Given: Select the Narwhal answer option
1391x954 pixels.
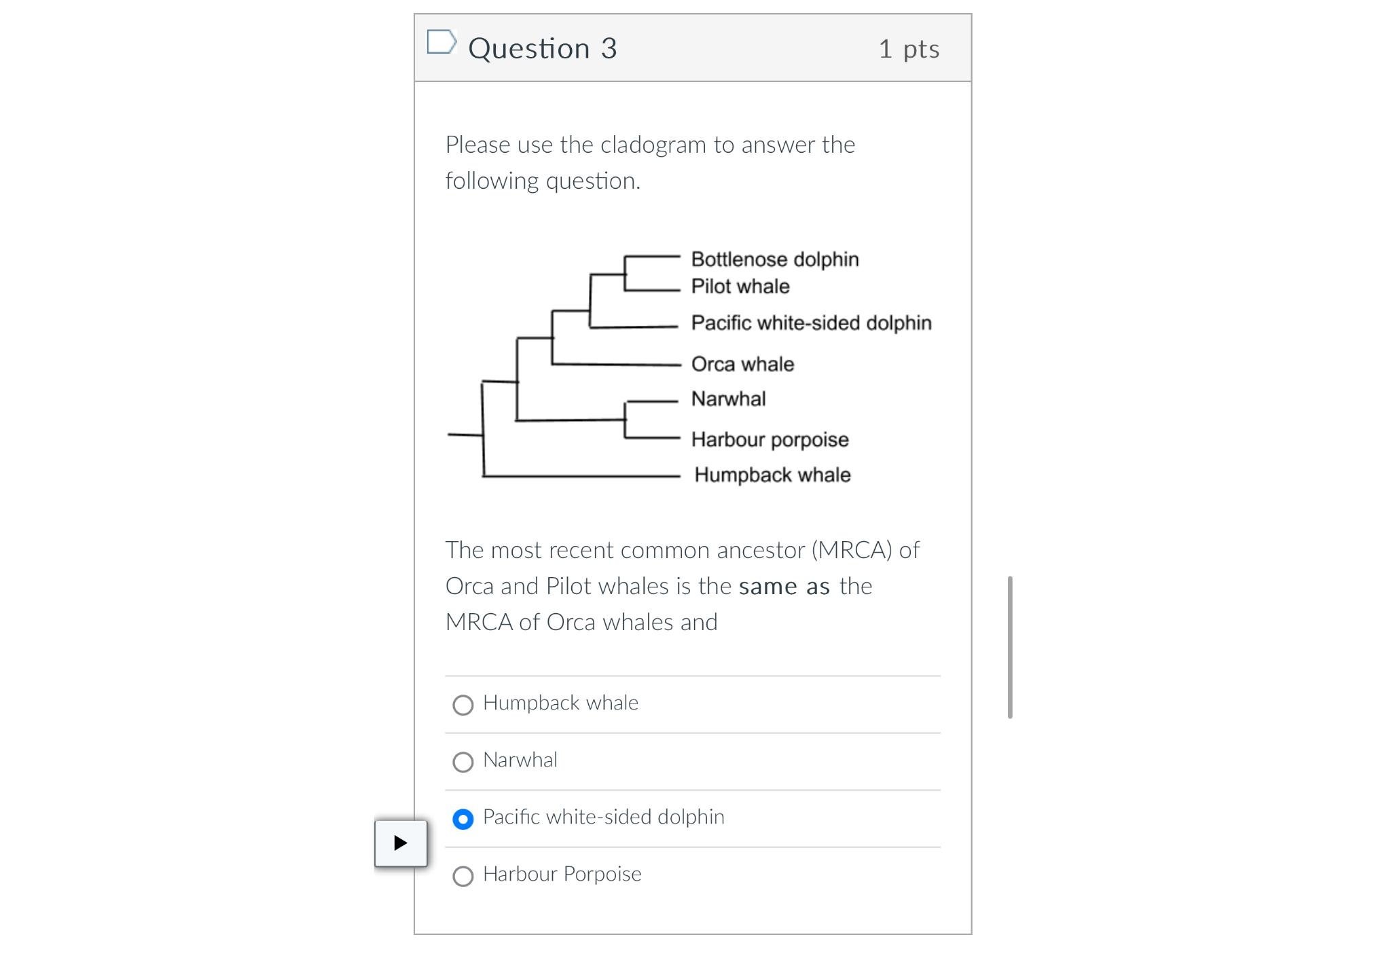Looking at the screenshot, I should click(x=464, y=762).
